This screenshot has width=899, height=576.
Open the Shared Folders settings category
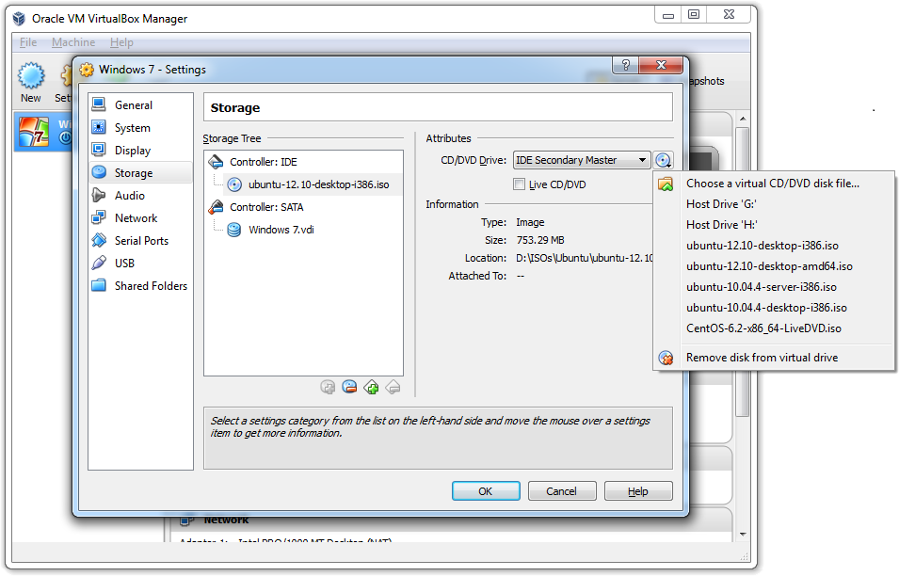(x=151, y=286)
